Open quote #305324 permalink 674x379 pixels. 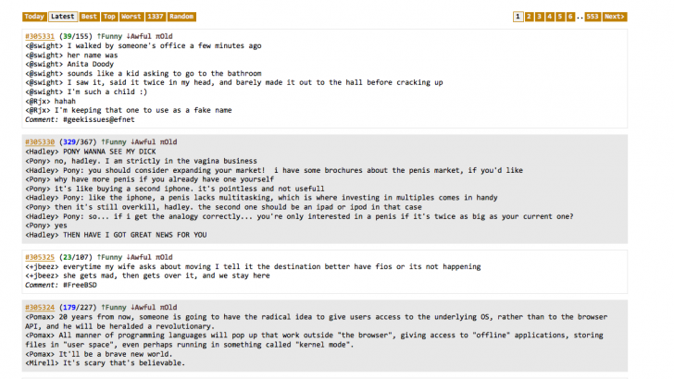pos(40,307)
